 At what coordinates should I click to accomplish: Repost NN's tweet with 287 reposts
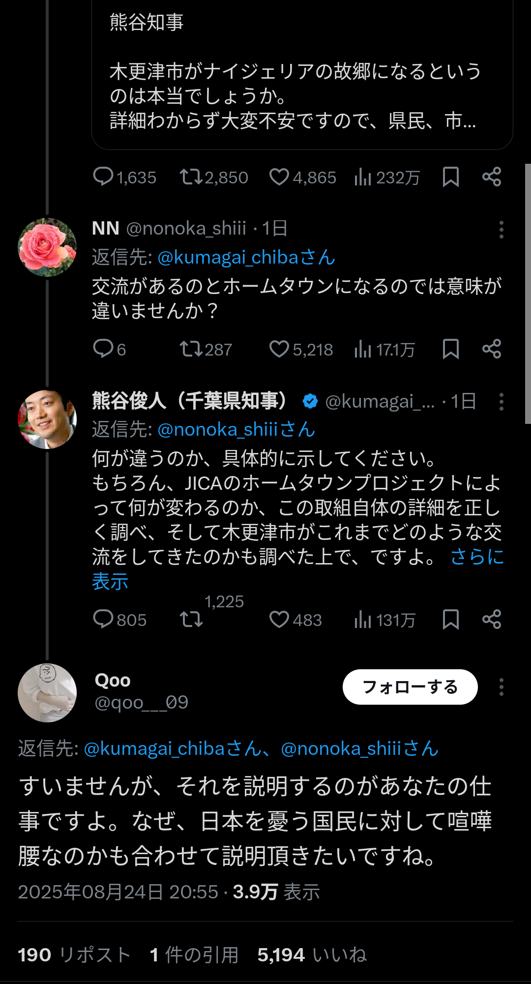pos(206,349)
